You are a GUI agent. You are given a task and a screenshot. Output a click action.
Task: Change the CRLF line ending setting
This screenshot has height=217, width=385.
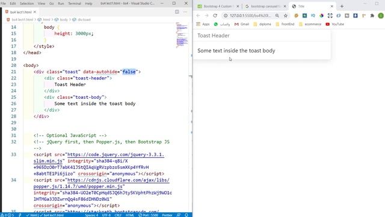tap(118, 215)
